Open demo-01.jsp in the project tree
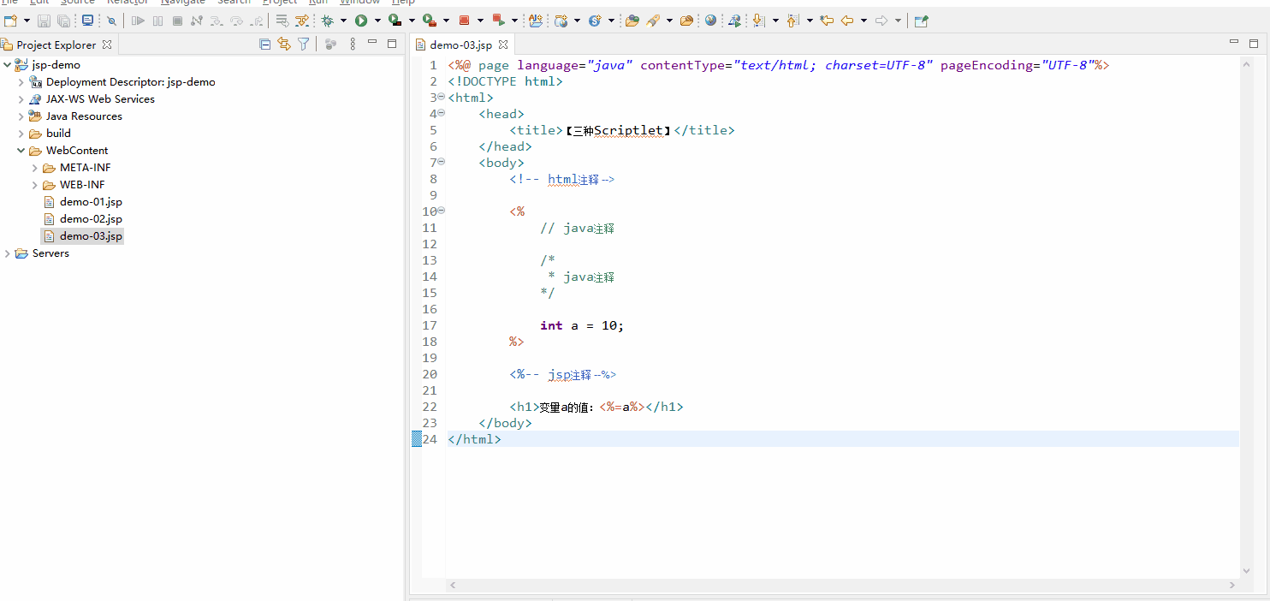Viewport: 1270px width, 601px height. (91, 202)
